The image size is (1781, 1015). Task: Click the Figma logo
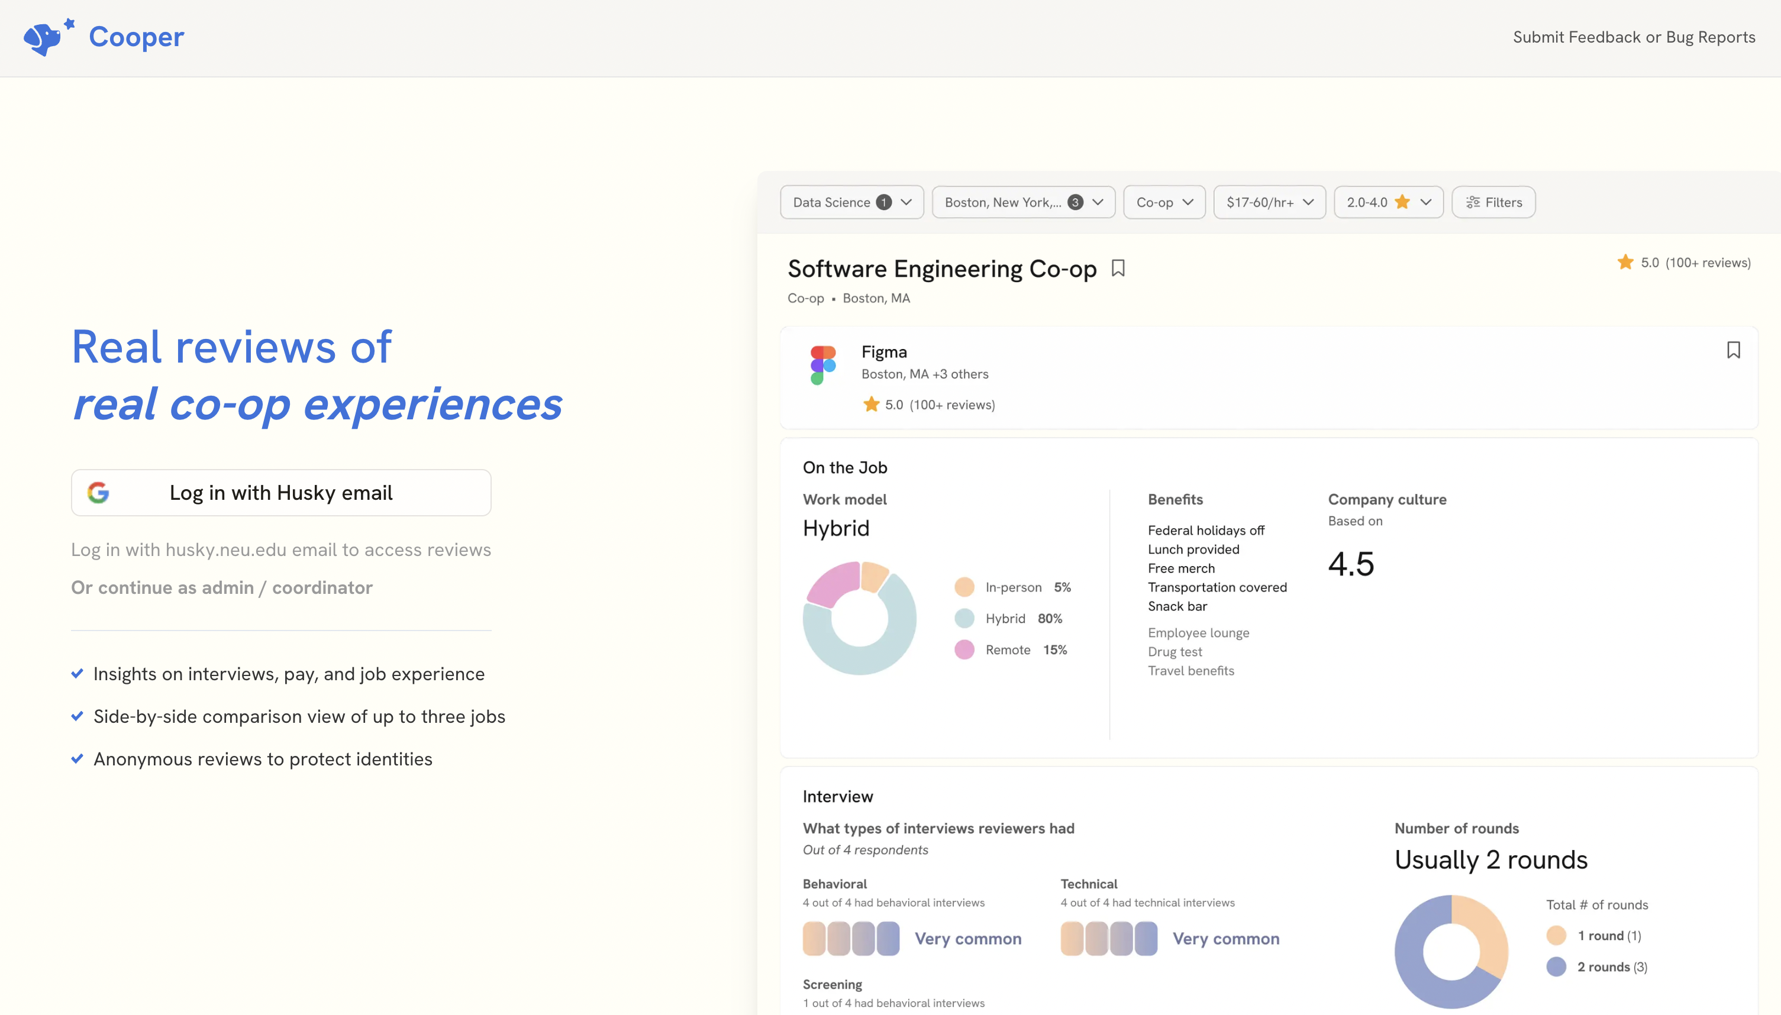(823, 364)
